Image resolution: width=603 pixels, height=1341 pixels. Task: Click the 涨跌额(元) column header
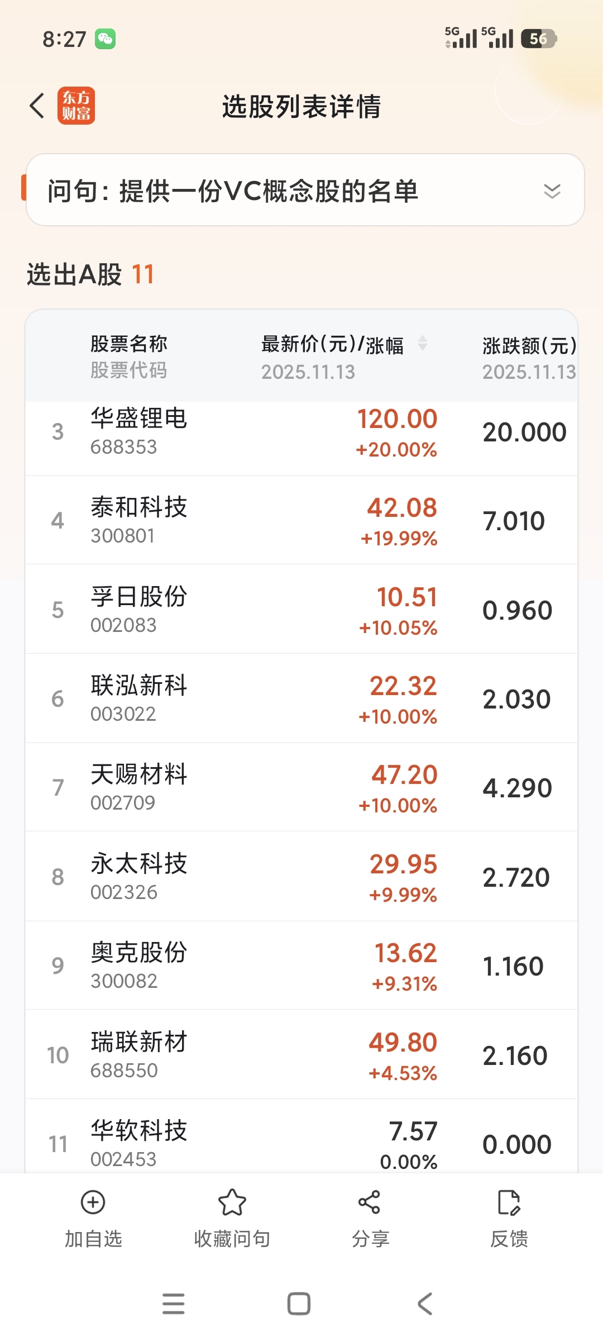click(x=529, y=345)
